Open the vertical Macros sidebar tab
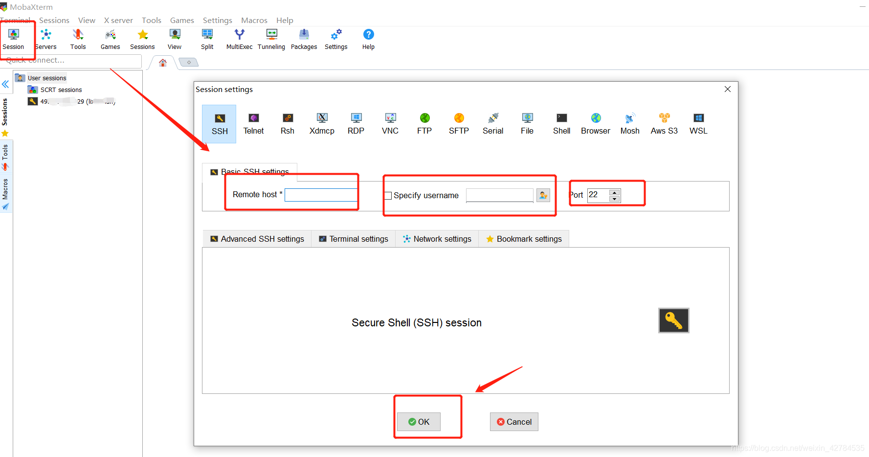 (x=5, y=194)
